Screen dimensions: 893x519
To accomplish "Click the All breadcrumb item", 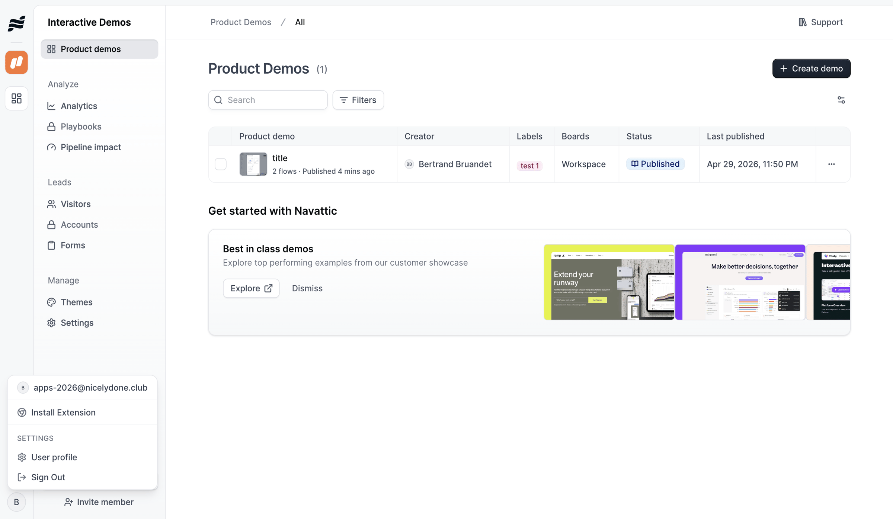I will tap(300, 22).
